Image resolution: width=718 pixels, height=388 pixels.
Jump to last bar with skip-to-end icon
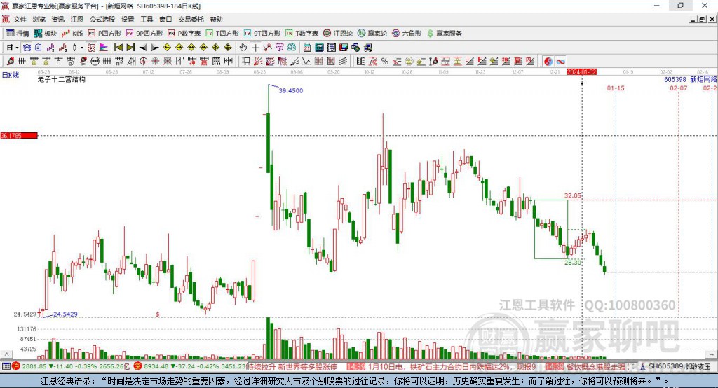point(130,48)
